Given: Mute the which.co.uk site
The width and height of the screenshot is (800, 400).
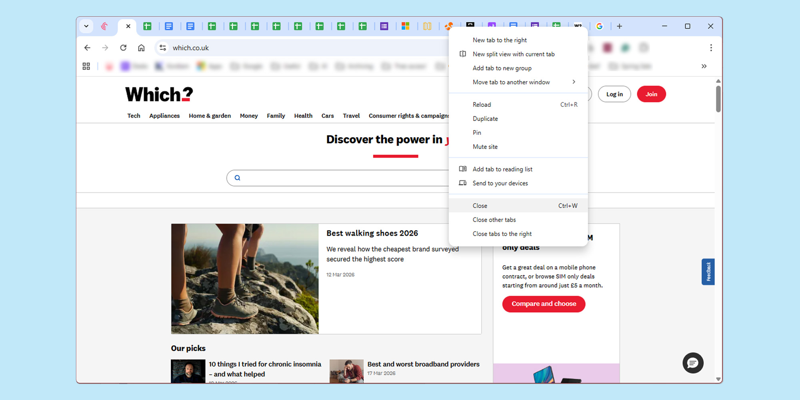Looking at the screenshot, I should (485, 146).
